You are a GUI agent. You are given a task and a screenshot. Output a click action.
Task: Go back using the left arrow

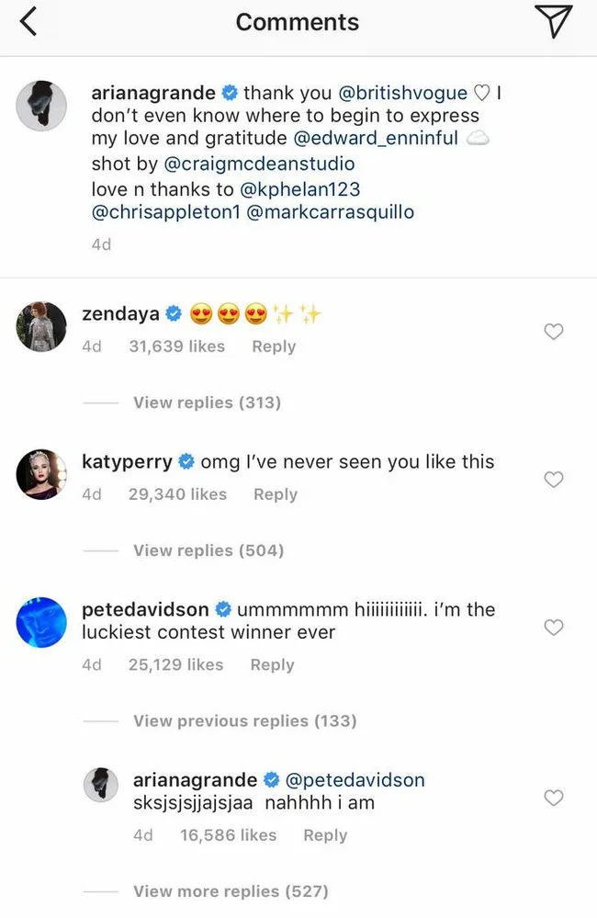[x=28, y=23]
